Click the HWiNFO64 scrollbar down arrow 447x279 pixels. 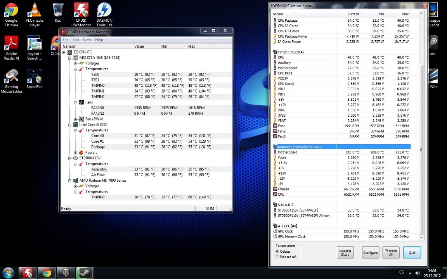click(x=421, y=238)
